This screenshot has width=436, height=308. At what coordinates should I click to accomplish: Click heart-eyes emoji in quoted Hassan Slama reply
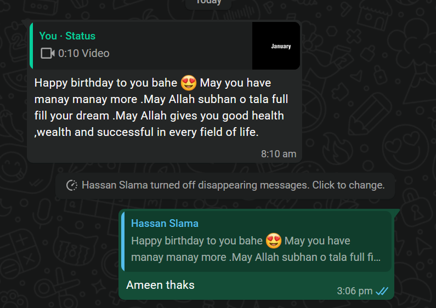pyautogui.click(x=274, y=241)
